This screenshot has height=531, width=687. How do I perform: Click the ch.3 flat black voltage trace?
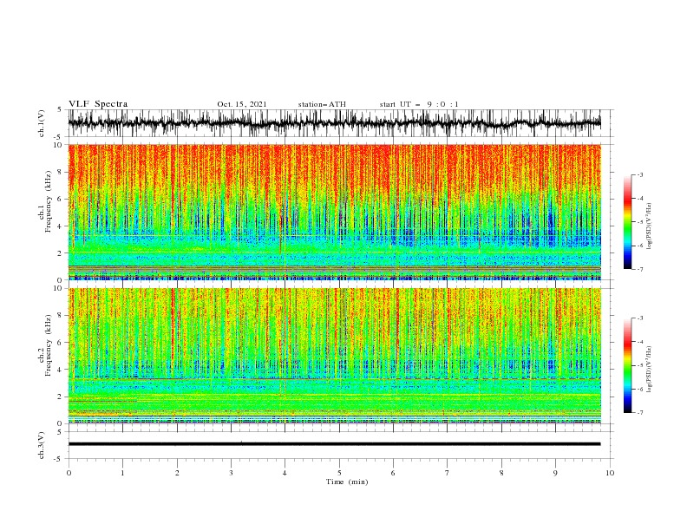tap(334, 444)
